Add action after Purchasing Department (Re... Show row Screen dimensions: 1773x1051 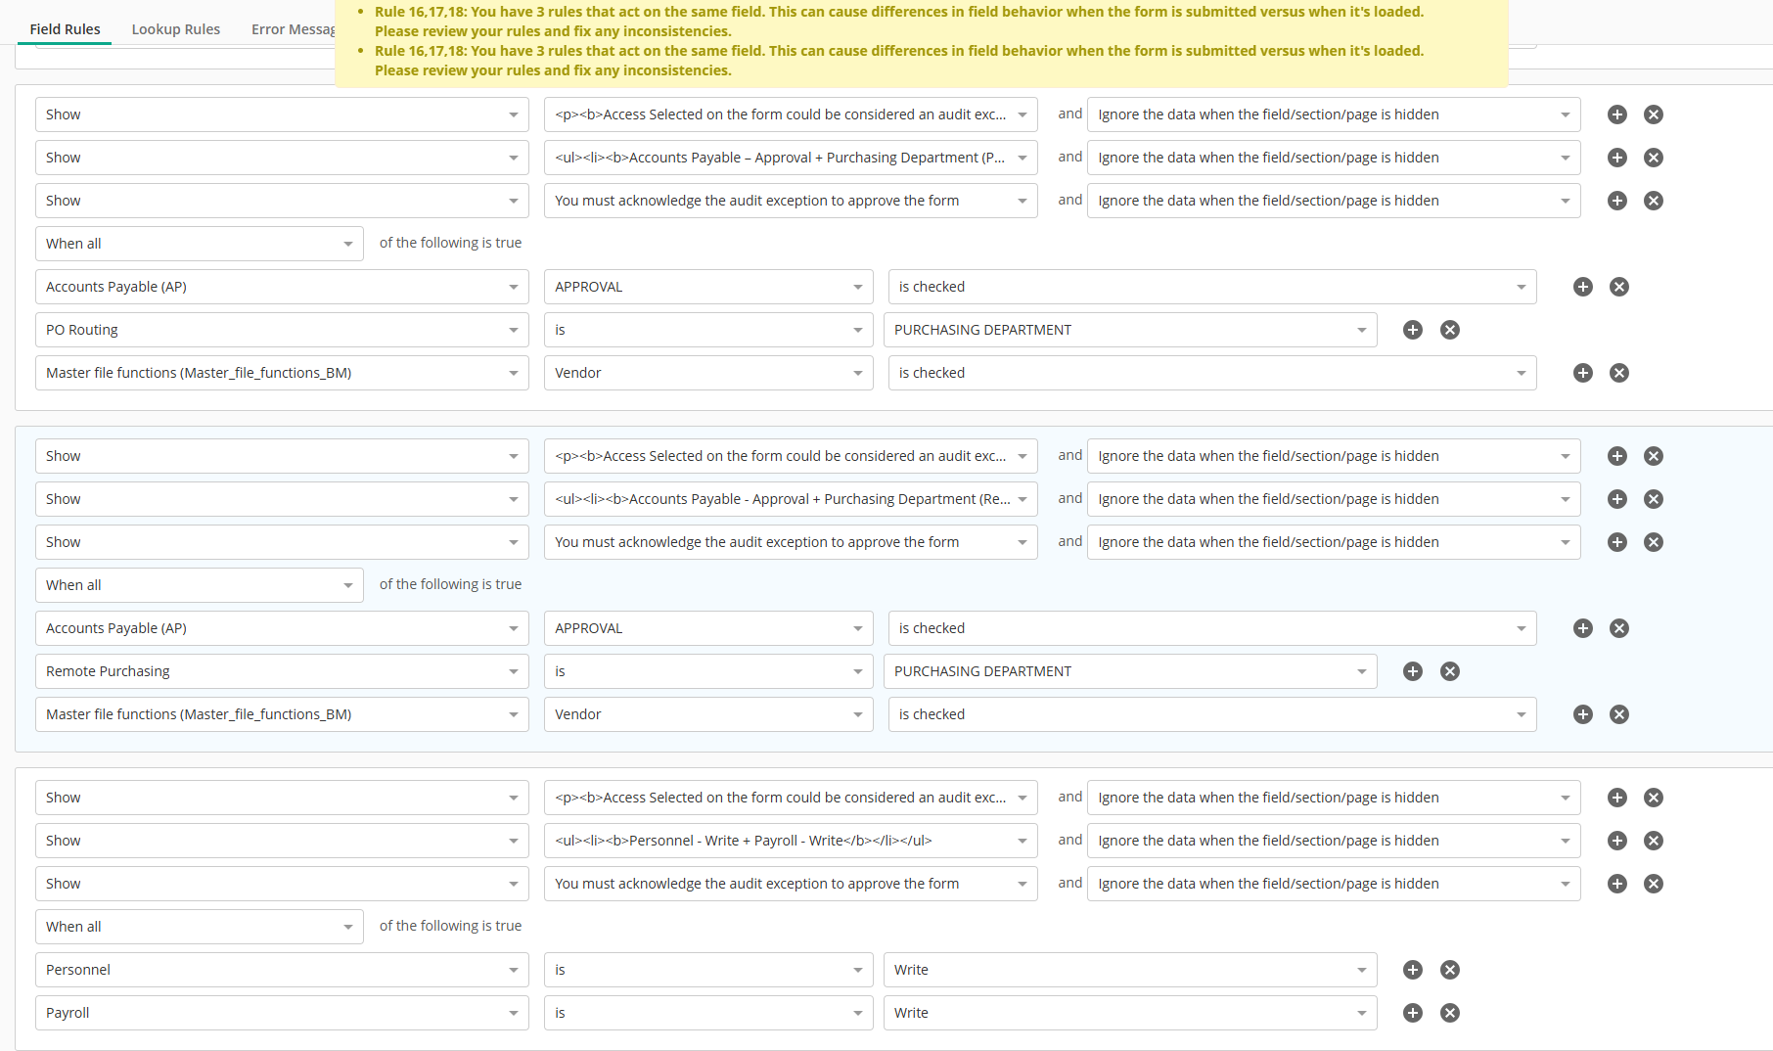1617,499
